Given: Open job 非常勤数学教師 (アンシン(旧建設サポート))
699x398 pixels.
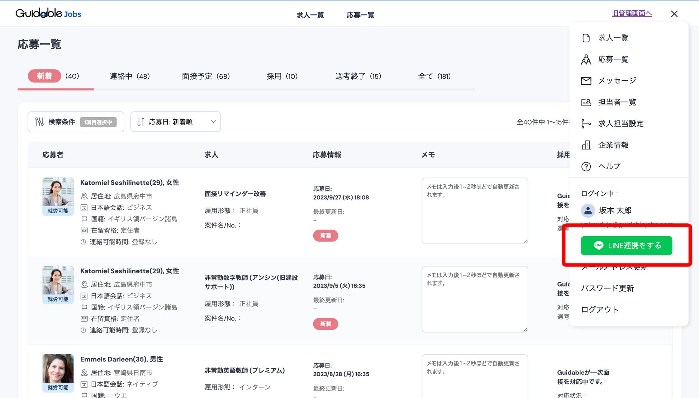Looking at the screenshot, I should tap(251, 282).
